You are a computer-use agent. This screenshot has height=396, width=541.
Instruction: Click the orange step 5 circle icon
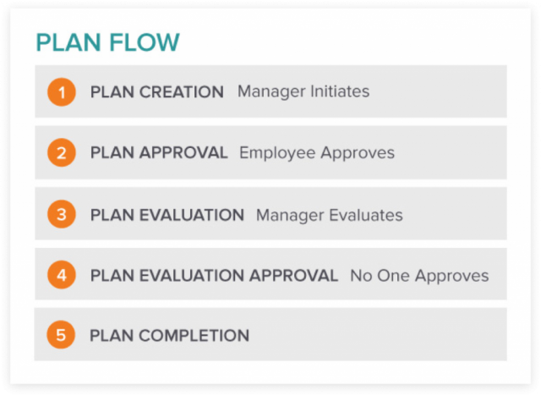[x=61, y=335]
